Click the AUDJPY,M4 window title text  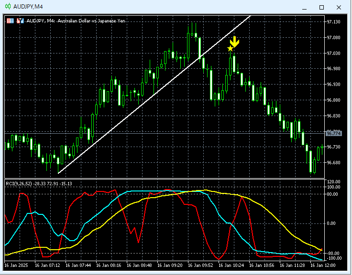click(x=28, y=7)
